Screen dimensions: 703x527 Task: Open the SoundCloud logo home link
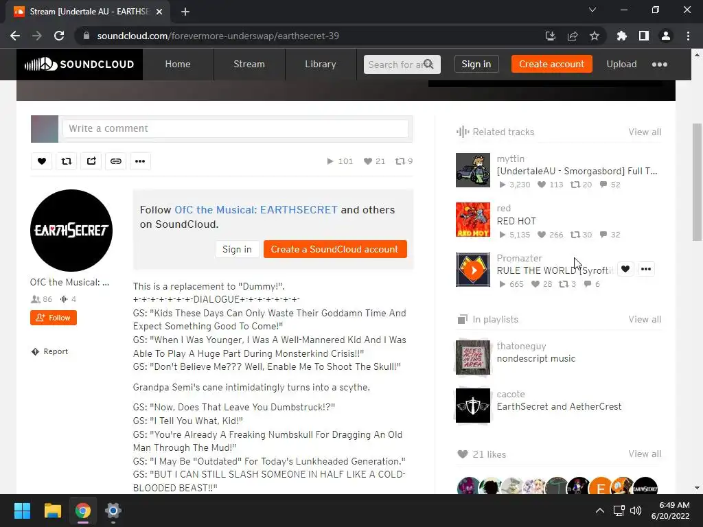pyautogui.click(x=80, y=64)
